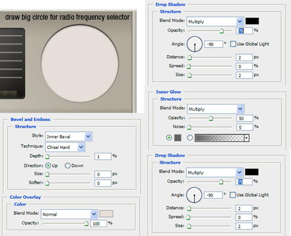Click the lower Drop Shadow Opacity field

244,182
